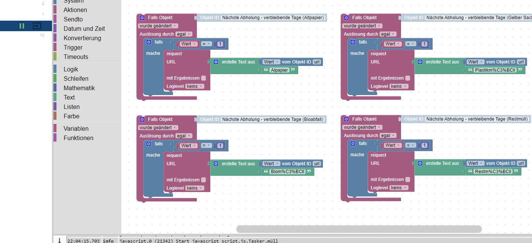The width and height of the screenshot is (532, 243).
Task: Select the Logik toolbox category
Action: coord(71,69)
